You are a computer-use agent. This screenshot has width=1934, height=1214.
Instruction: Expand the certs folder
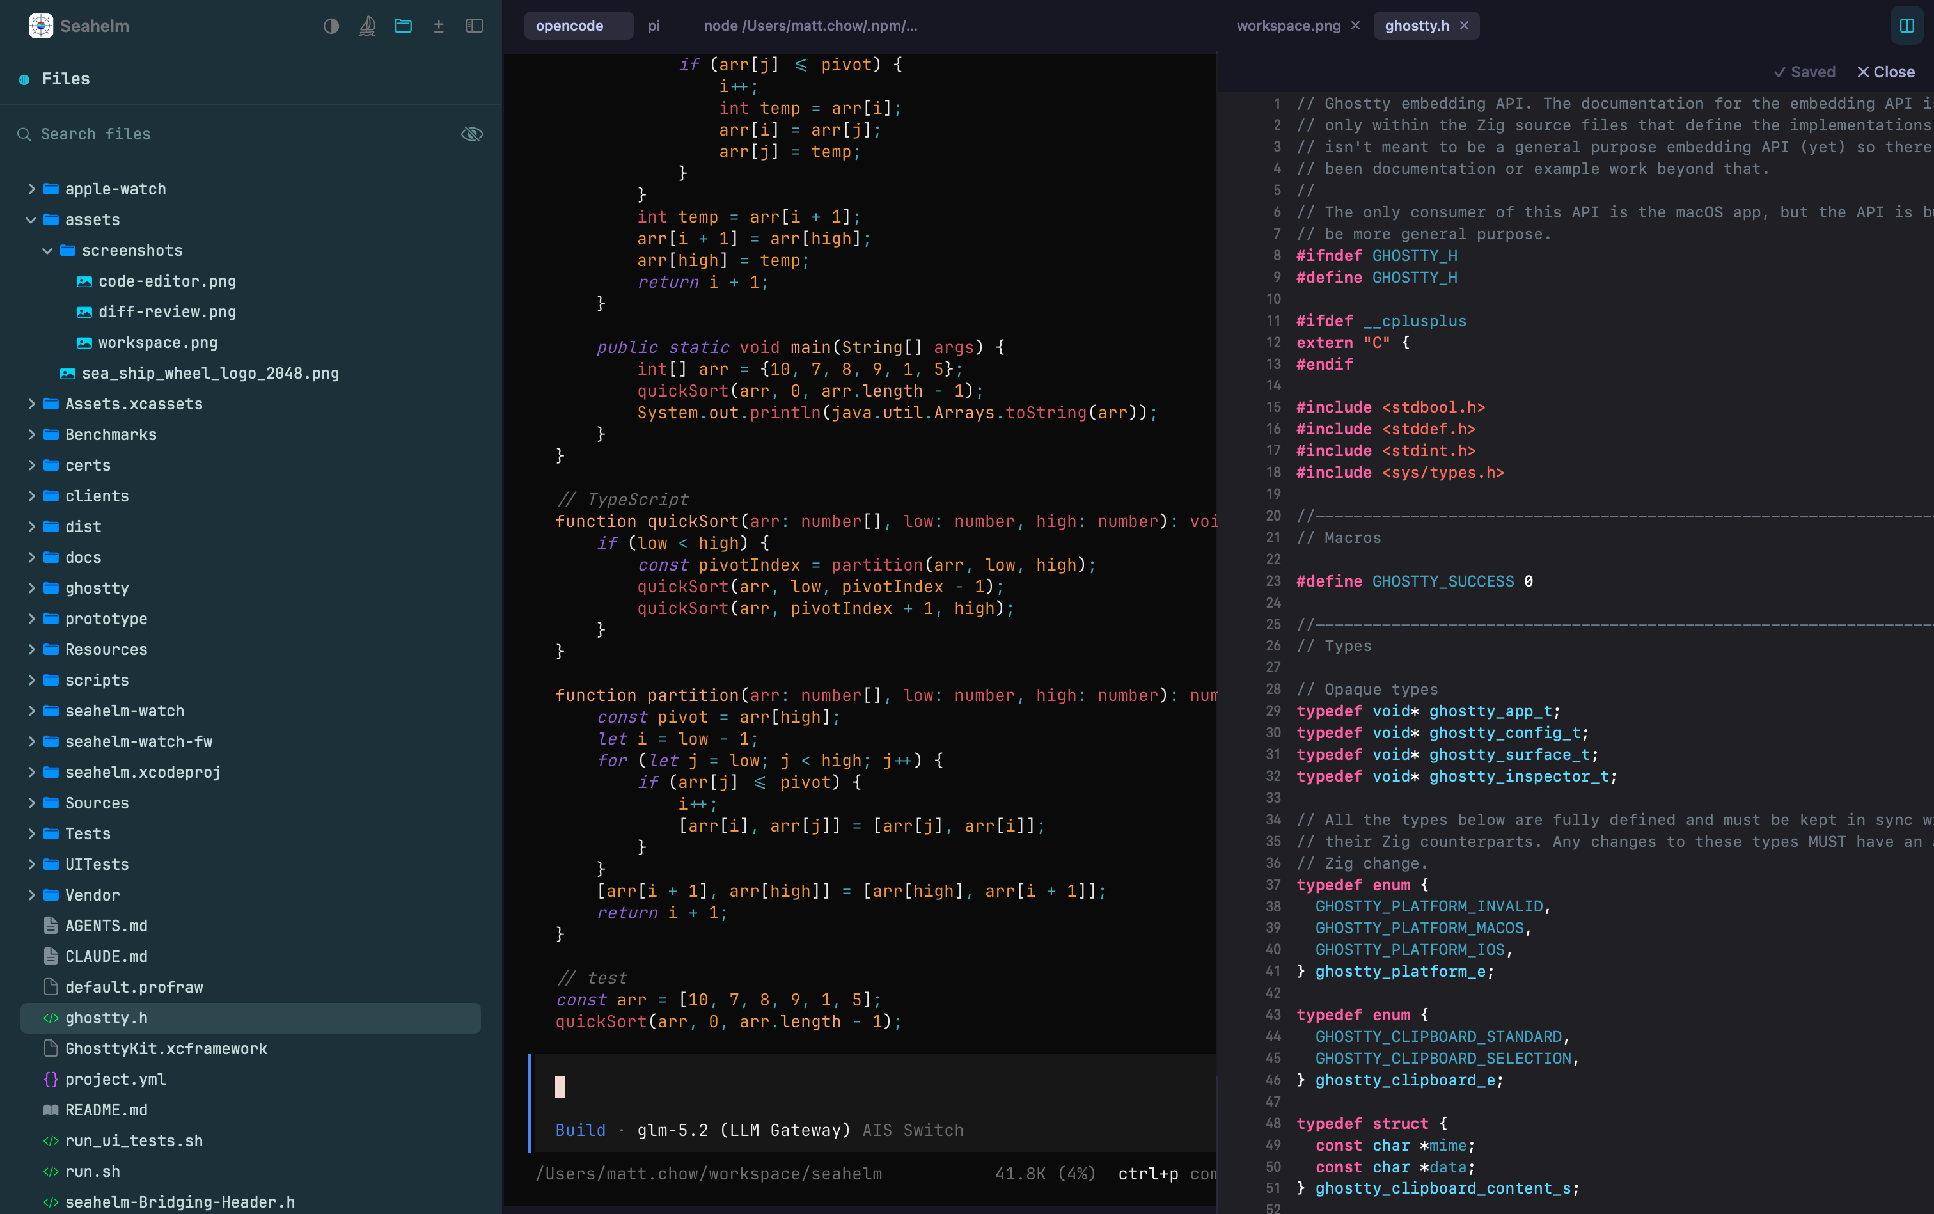31,465
